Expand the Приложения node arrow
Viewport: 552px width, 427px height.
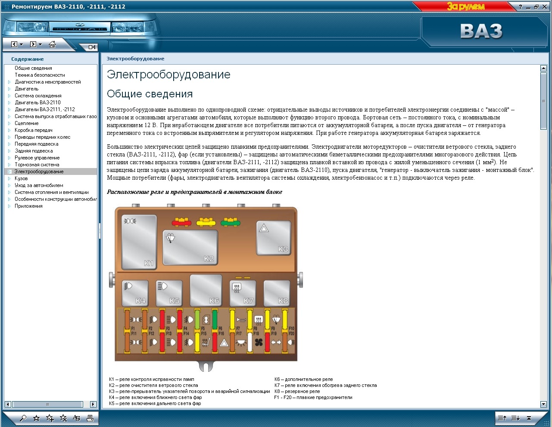[9, 206]
